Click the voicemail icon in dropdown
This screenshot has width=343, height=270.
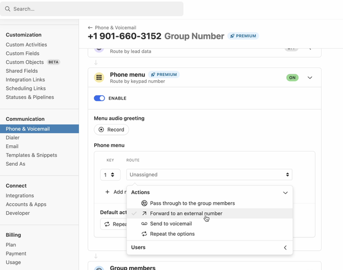(x=144, y=223)
